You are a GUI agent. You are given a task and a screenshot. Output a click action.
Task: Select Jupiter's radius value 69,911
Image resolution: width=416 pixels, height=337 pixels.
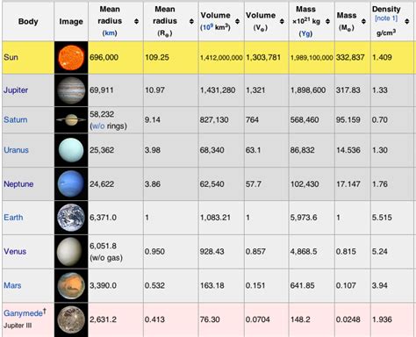tap(102, 90)
